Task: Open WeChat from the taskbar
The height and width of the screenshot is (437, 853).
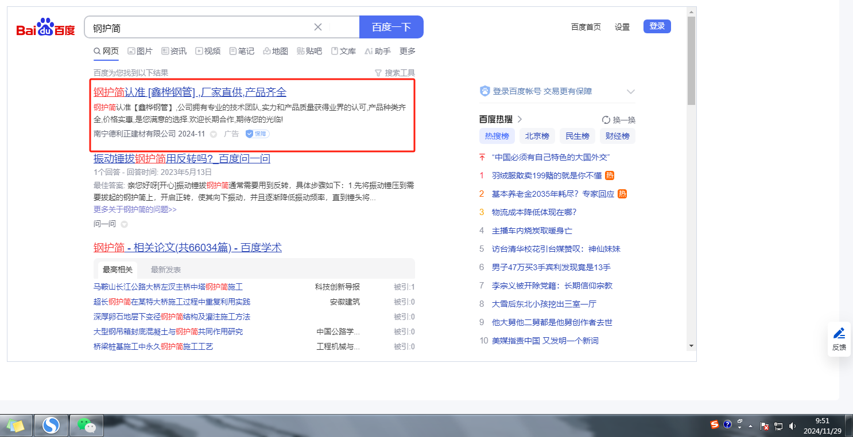Action: tap(87, 425)
